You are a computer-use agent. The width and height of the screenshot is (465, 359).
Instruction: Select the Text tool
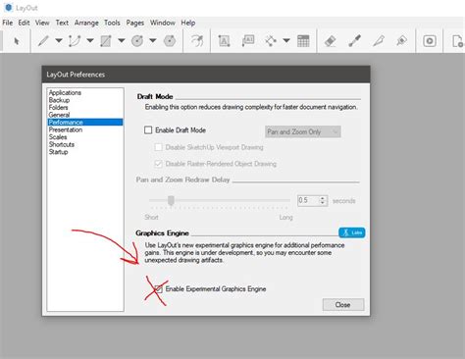[x=224, y=41]
